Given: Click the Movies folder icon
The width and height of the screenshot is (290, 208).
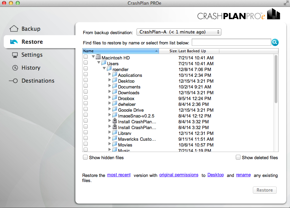Looking at the screenshot, I should click(x=115, y=144).
